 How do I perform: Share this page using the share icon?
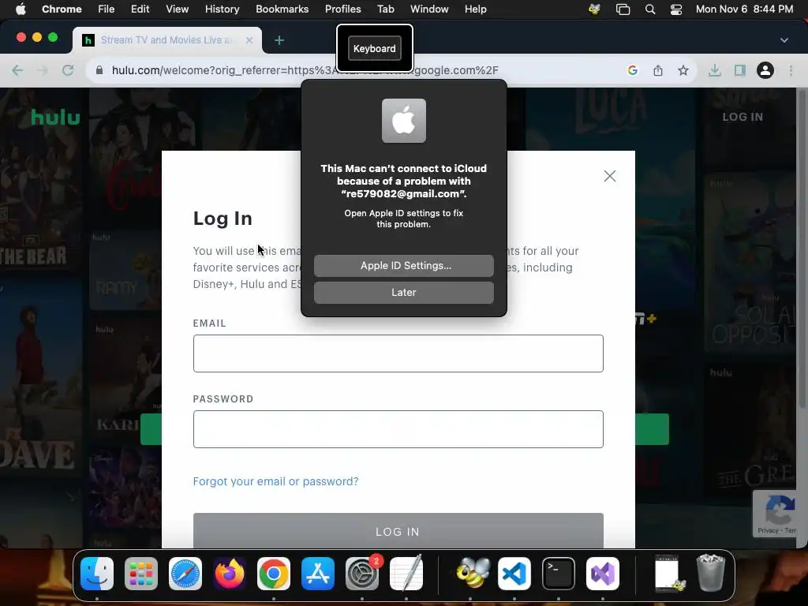point(658,70)
